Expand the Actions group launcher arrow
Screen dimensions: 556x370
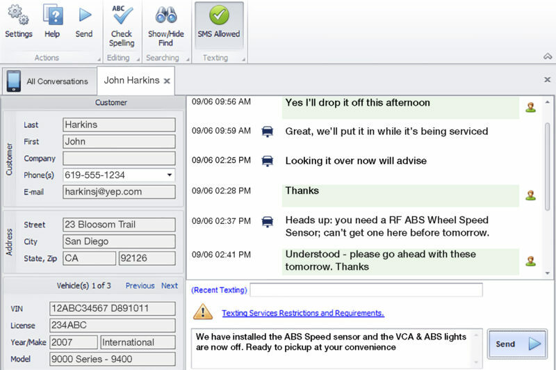point(99,59)
